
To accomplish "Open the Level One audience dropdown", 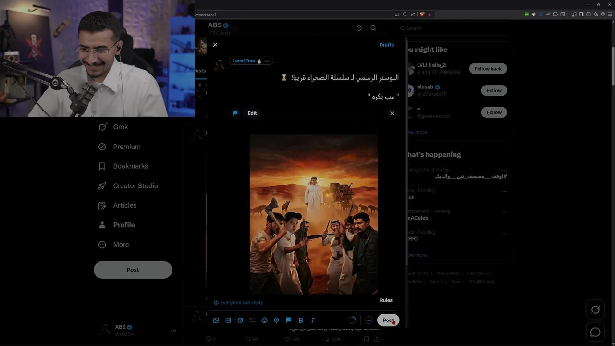I will 251,61.
